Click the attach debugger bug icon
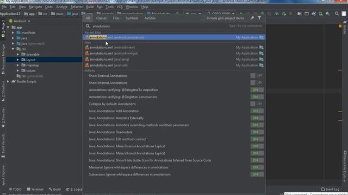Screen dimensions: 348x195 pos(284,14)
